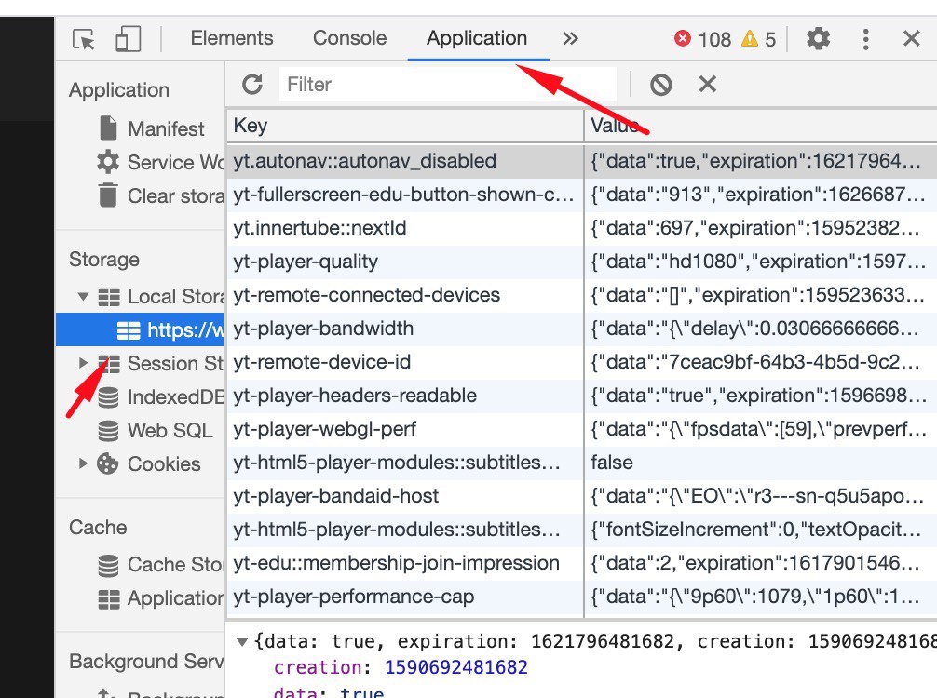937x698 pixels.
Task: Open IndexedDB in sidebar
Action: [x=160, y=397]
